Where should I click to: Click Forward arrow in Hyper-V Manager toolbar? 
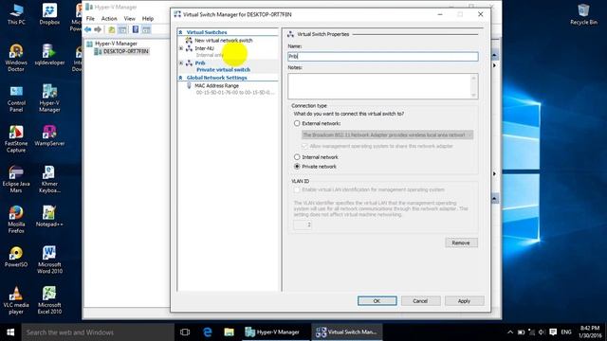click(x=98, y=29)
